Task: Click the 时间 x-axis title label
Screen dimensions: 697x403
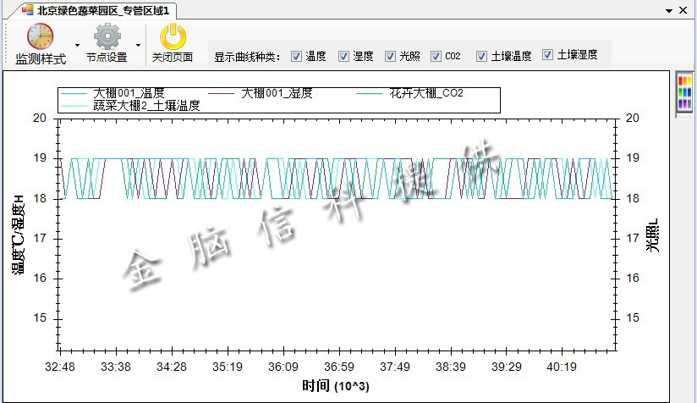Action: click(335, 386)
